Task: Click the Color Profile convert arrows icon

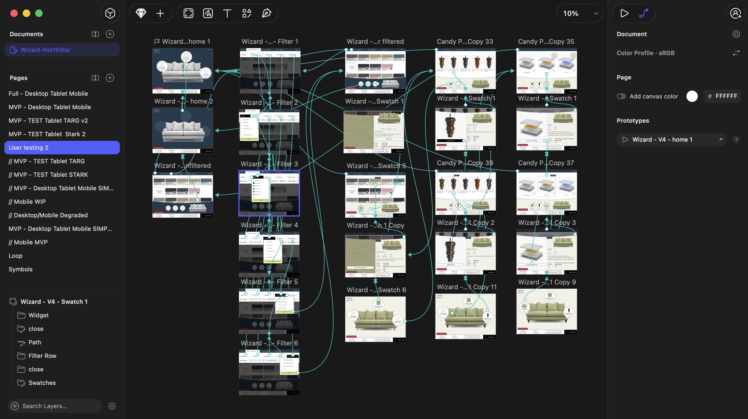Action: (736, 53)
